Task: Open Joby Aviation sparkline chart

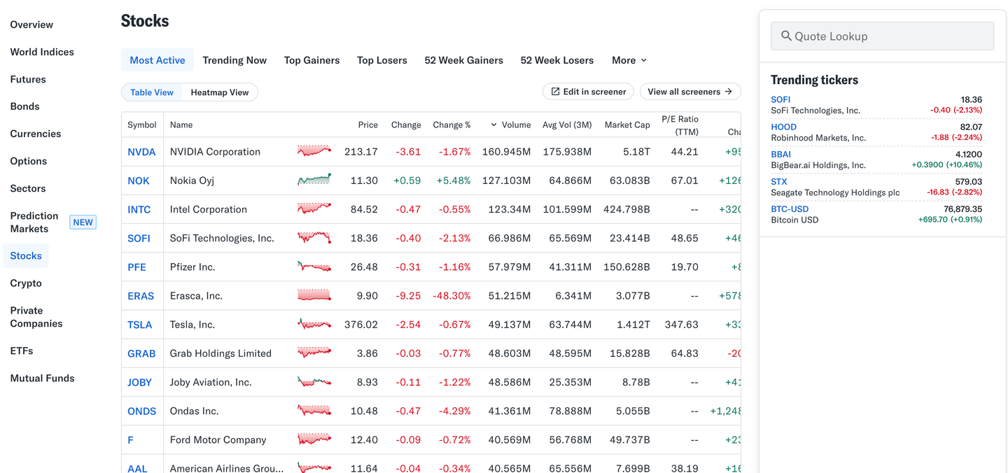Action: pyautogui.click(x=314, y=381)
